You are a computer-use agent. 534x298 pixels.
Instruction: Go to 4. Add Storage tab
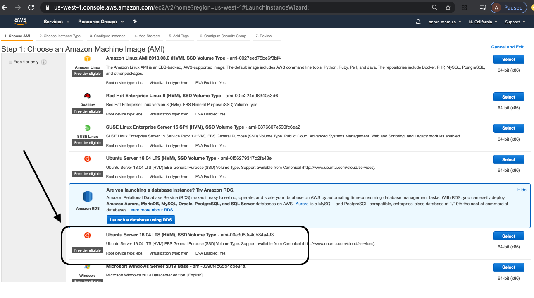[x=147, y=36]
